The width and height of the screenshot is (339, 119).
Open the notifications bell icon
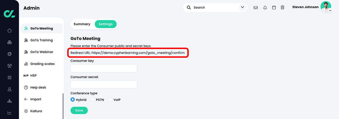[265, 8]
